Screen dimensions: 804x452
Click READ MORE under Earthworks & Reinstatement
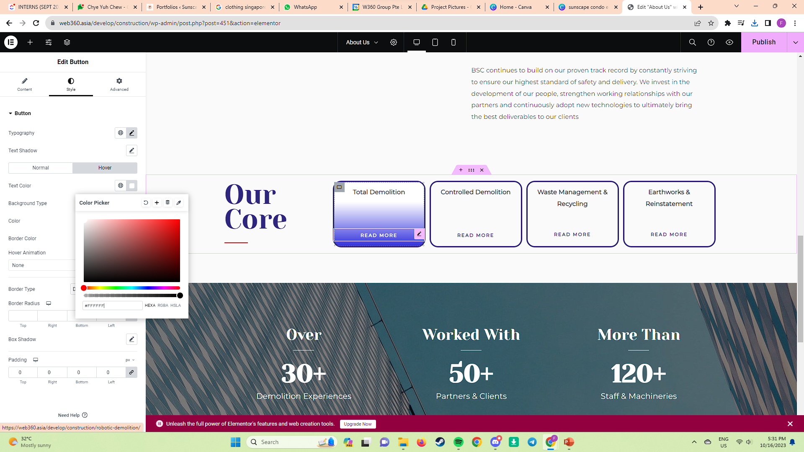pos(669,234)
